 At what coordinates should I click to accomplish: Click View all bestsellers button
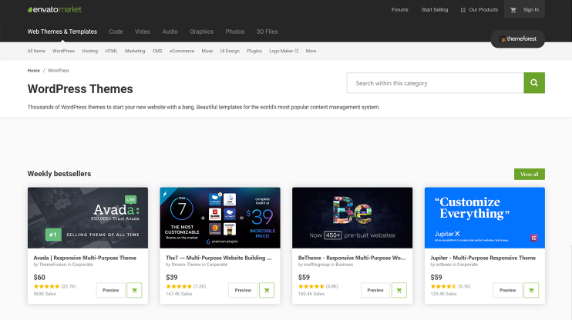[530, 174]
